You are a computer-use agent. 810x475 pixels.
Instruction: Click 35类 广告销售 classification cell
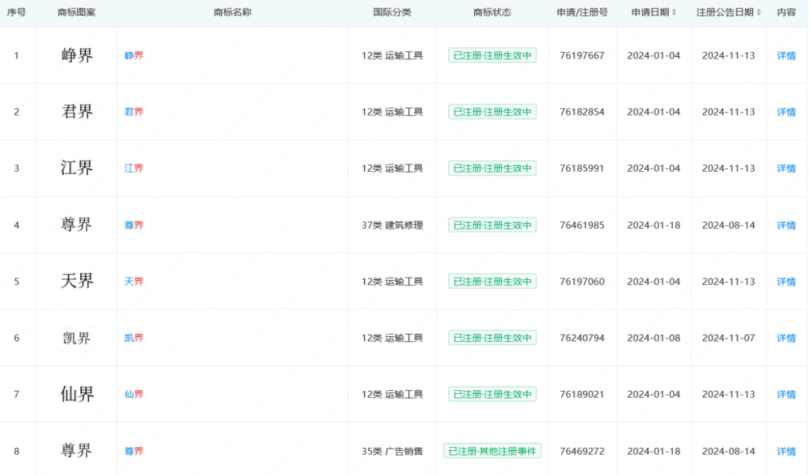(392, 451)
